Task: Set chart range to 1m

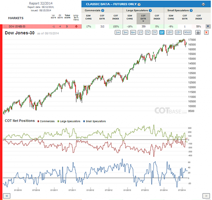Action: pos(118,32)
